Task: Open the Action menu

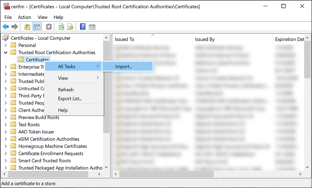Action: pos(24,17)
